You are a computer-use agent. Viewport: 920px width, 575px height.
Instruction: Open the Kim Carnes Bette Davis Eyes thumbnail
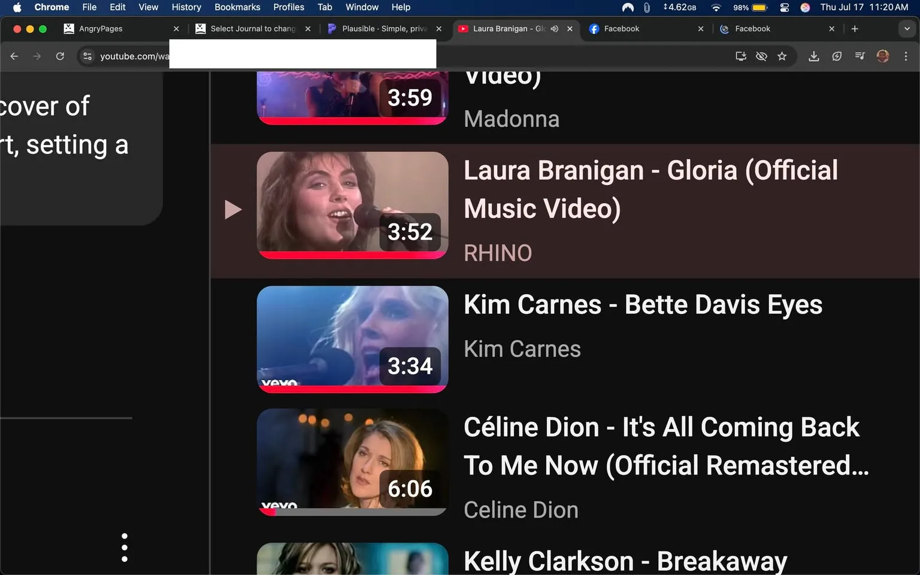(352, 339)
